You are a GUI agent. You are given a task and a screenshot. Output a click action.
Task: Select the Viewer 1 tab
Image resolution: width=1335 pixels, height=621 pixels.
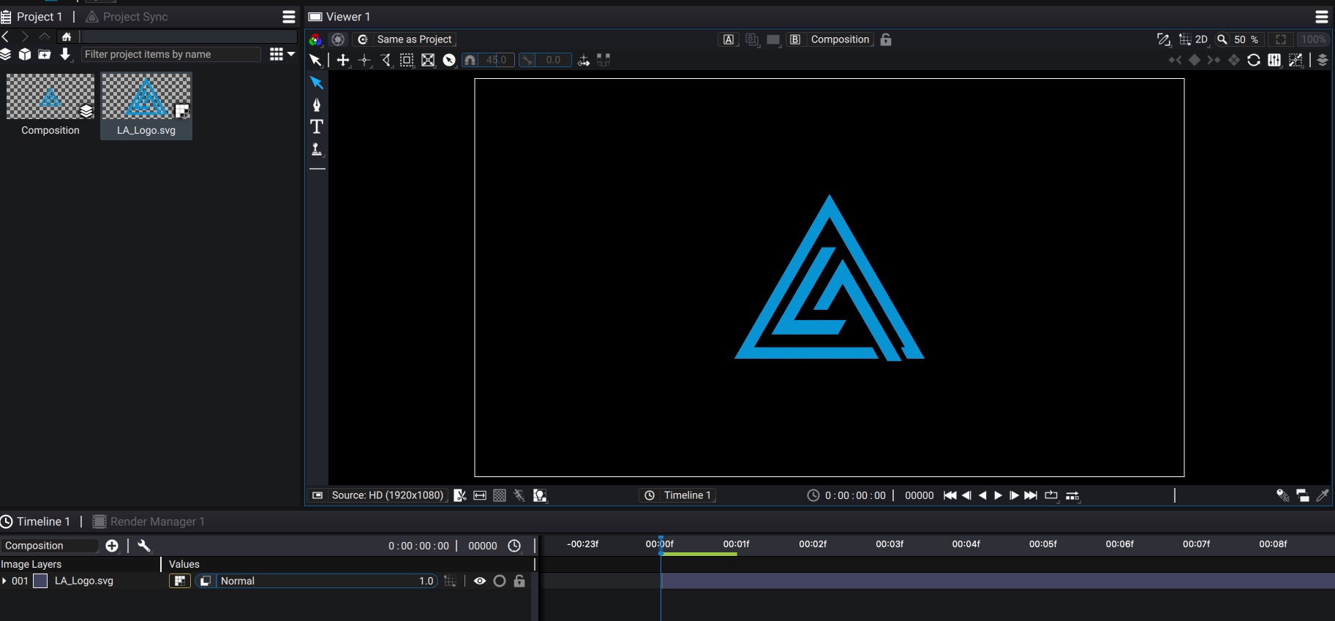339,17
